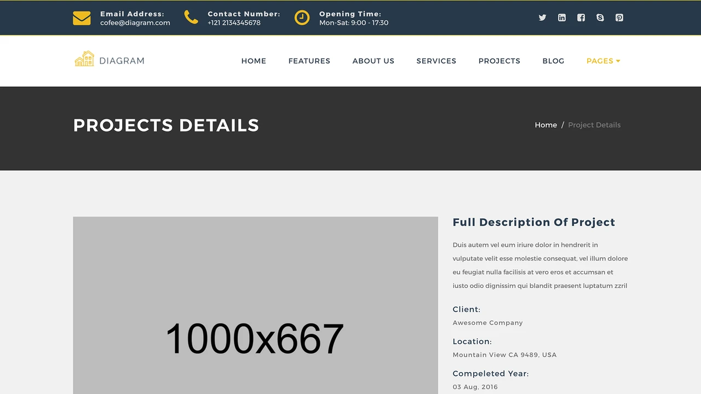This screenshot has width=701, height=394.
Task: Click the 03 Aug, 2016 date text
Action: coord(475,387)
